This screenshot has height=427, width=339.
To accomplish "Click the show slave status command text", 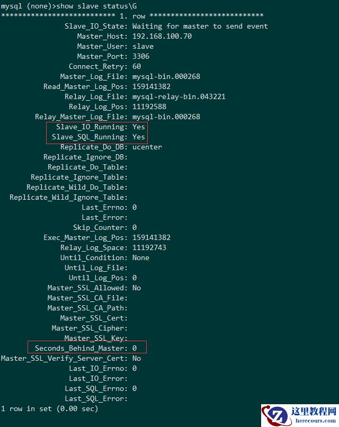I will (96, 6).
